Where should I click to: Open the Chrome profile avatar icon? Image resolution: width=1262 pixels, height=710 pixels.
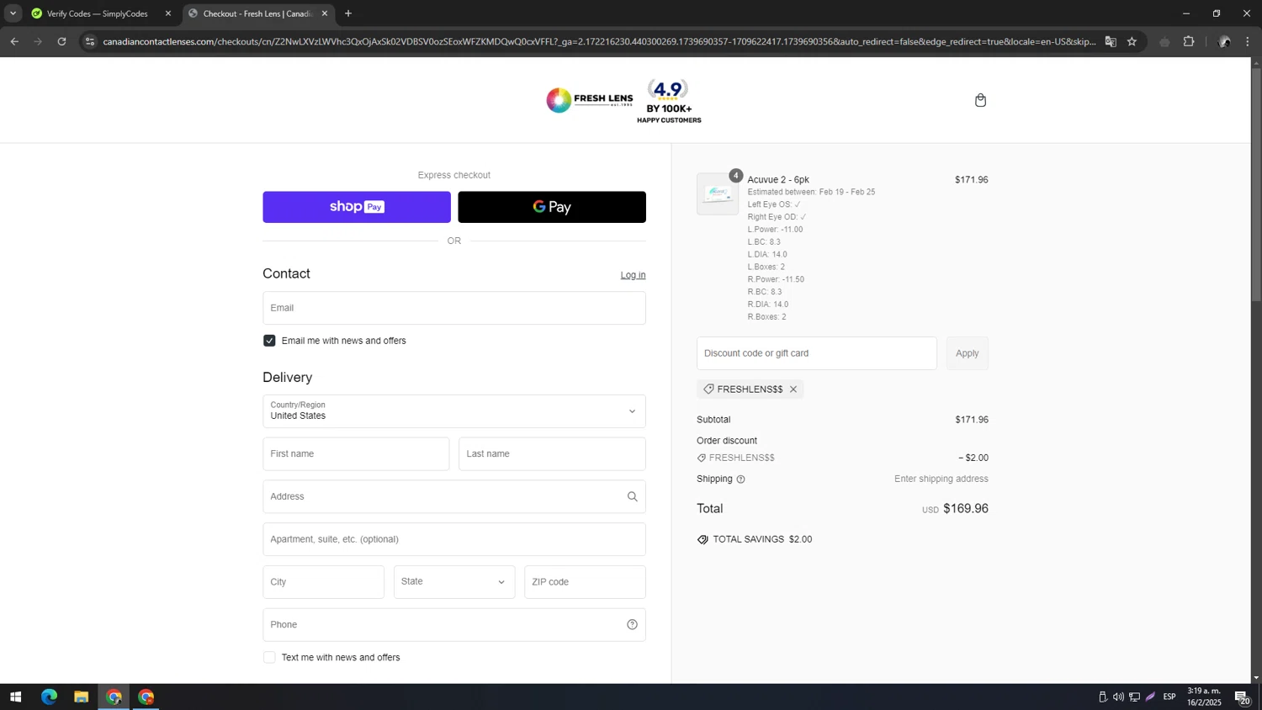click(x=1224, y=41)
